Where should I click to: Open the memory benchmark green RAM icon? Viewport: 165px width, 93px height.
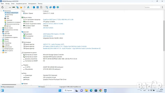pos(14,7)
